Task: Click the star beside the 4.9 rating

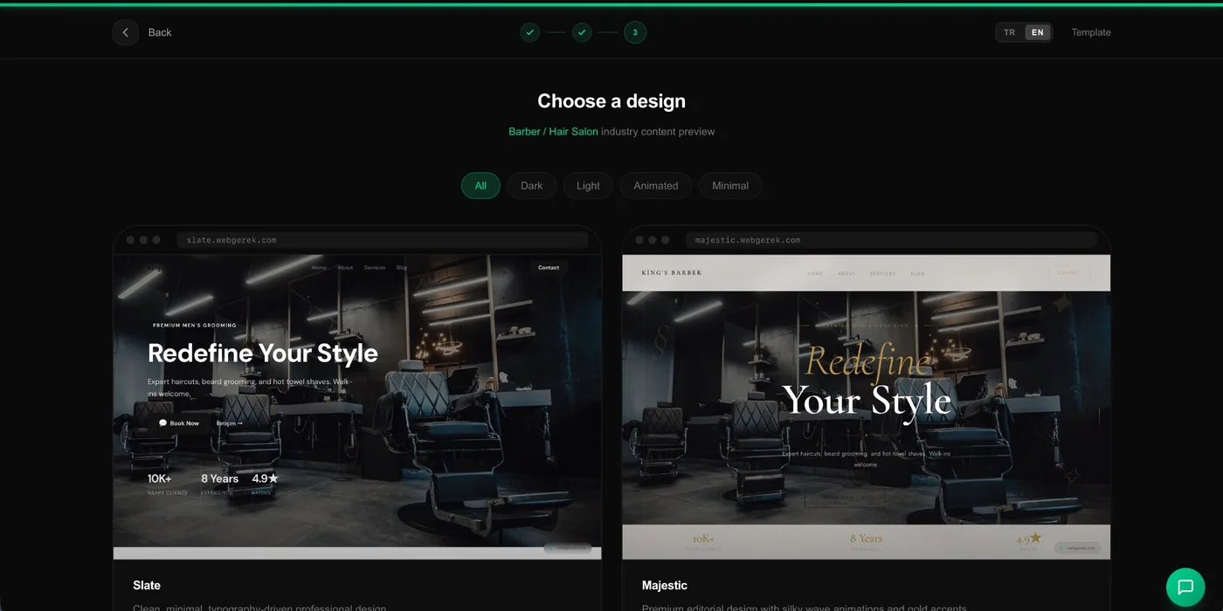Action: coord(272,477)
